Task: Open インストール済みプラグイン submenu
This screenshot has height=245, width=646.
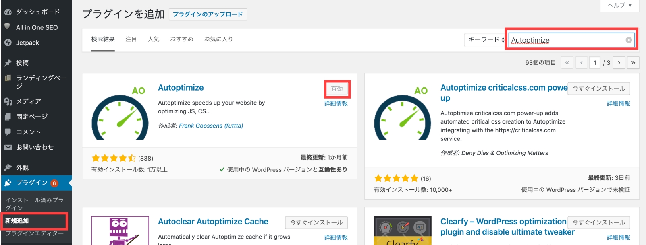Action: (34, 204)
